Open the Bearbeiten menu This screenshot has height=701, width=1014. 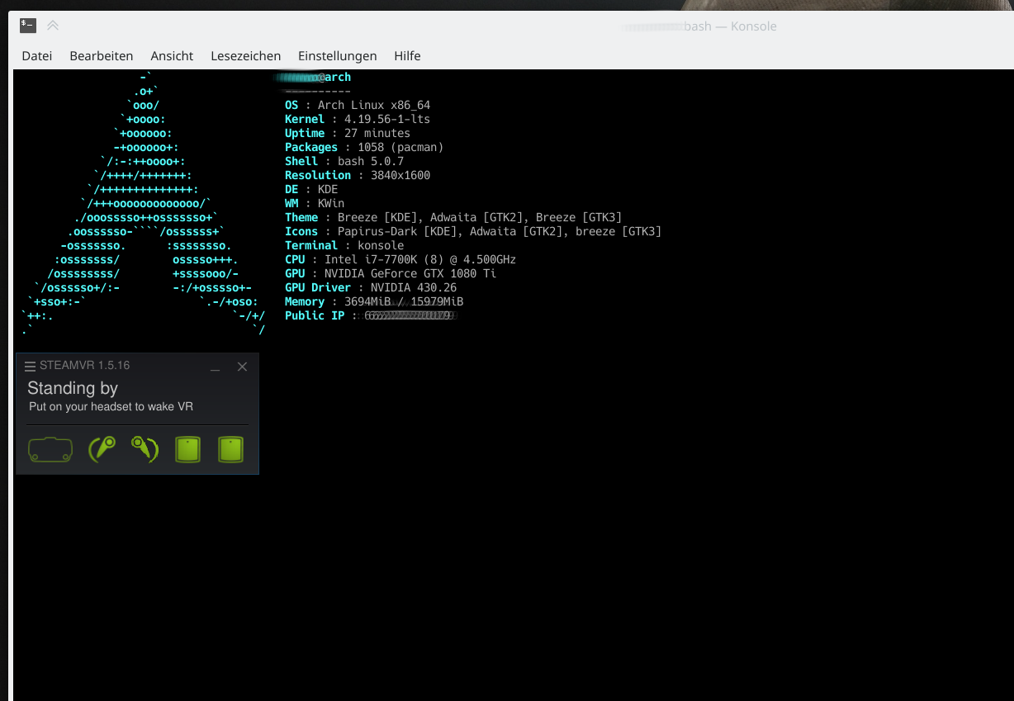click(102, 56)
